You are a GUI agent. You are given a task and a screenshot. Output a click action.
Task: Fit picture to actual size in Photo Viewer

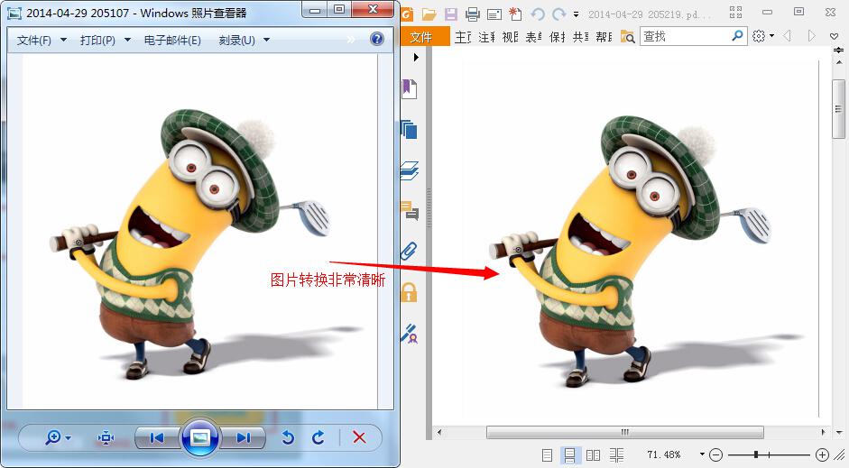(x=106, y=437)
